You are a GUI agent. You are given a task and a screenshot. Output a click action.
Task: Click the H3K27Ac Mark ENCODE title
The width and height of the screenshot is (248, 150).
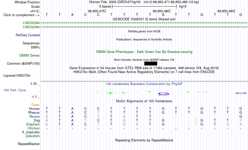[144, 72]
